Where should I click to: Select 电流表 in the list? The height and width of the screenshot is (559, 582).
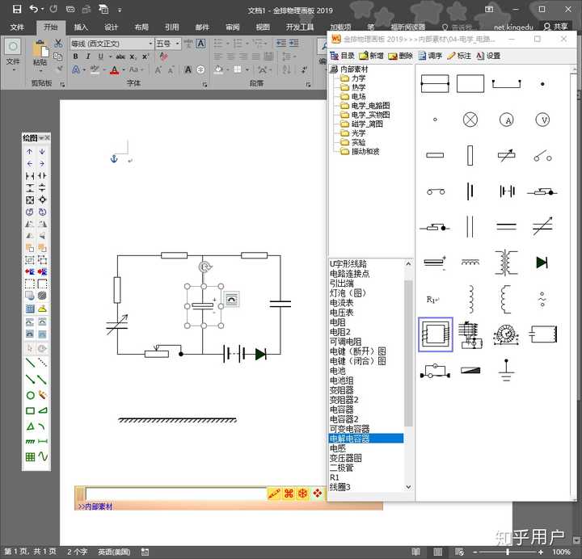click(341, 303)
